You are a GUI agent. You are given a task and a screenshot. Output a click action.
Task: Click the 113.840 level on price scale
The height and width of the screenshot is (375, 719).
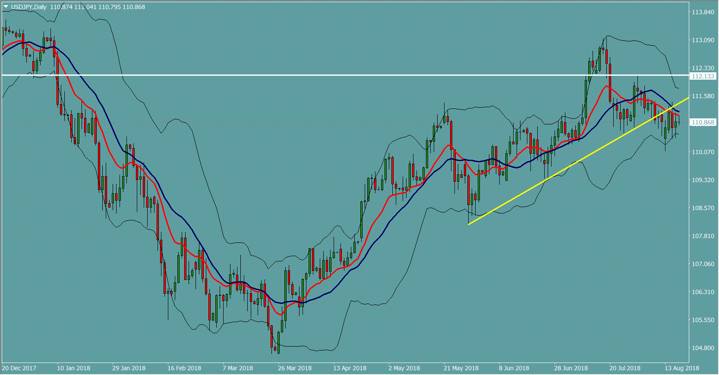point(703,12)
